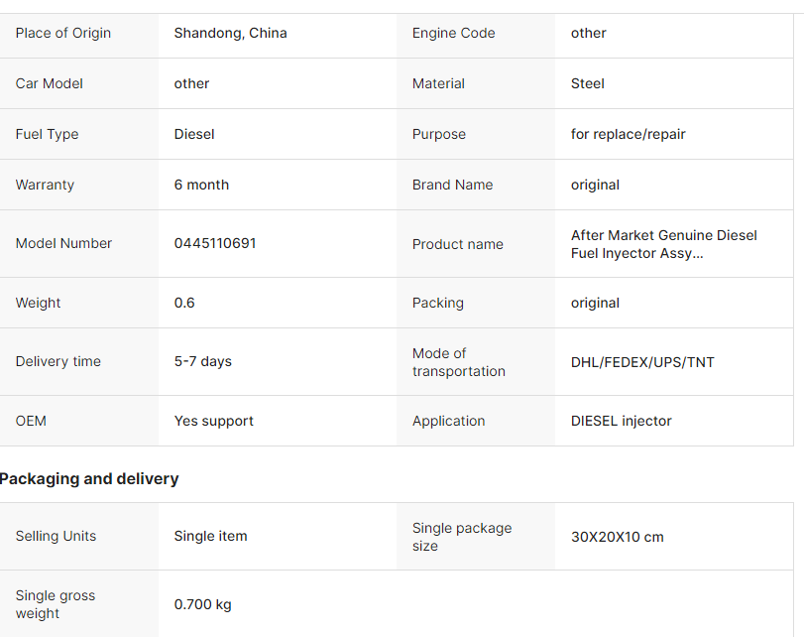Click the Diesel fuel type value
This screenshot has height=637, width=804.
click(194, 134)
